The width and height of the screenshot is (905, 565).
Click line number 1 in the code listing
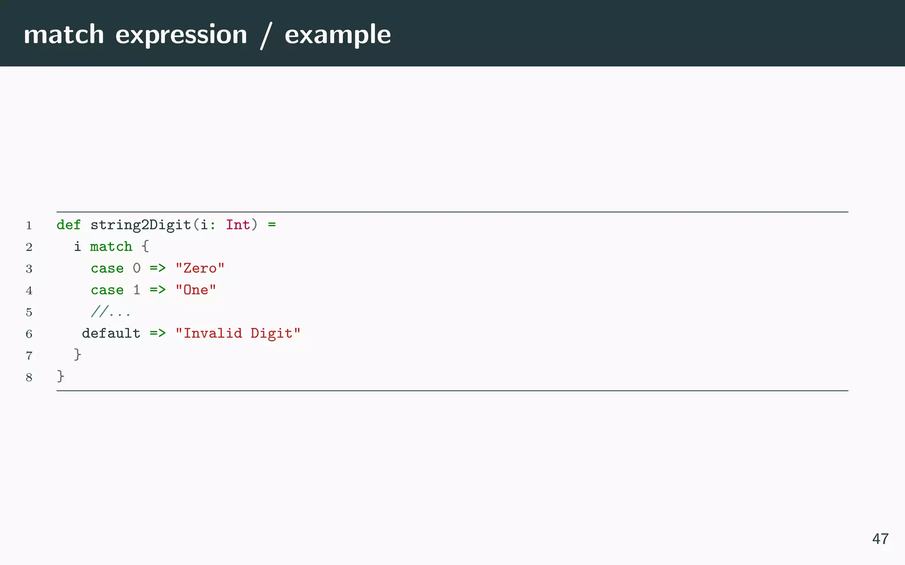coord(29,226)
